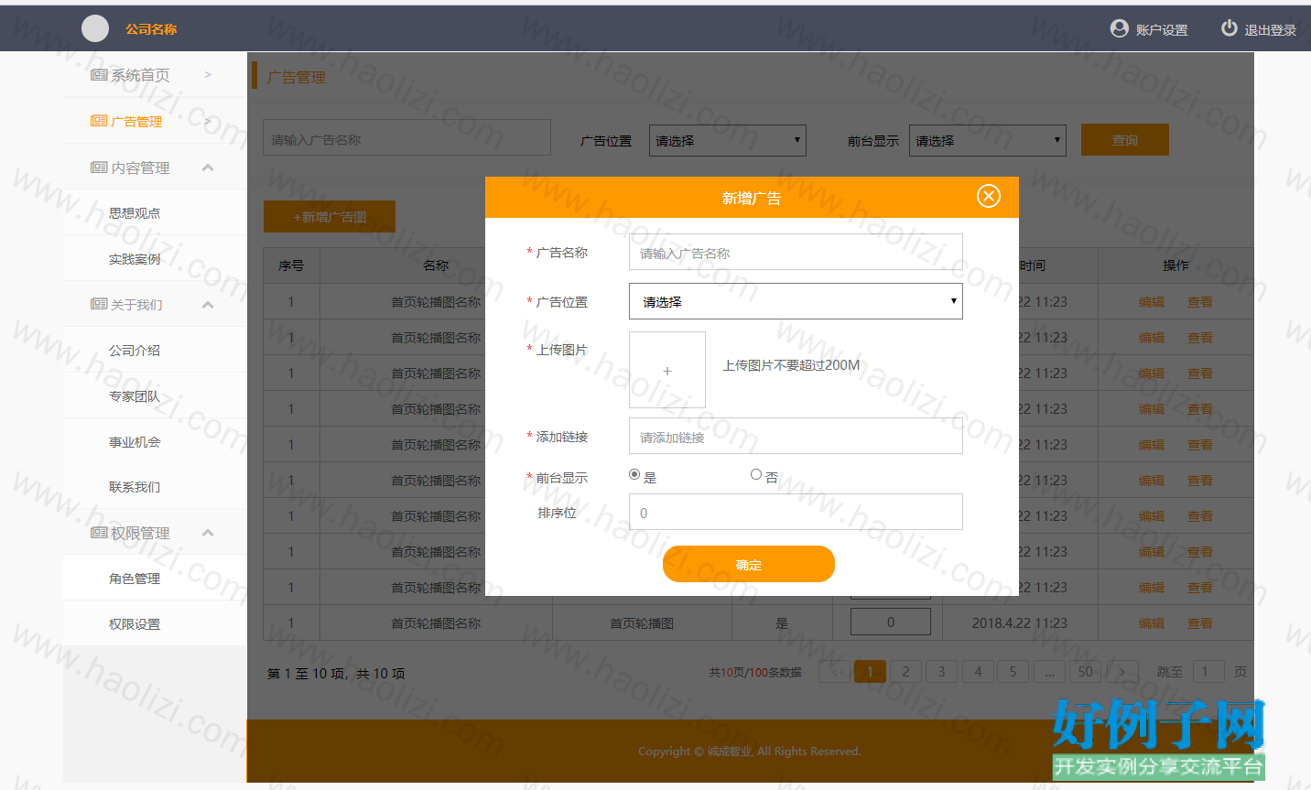Open 角色管理 in the sidebar
This screenshot has height=790, width=1311.
pos(135,579)
